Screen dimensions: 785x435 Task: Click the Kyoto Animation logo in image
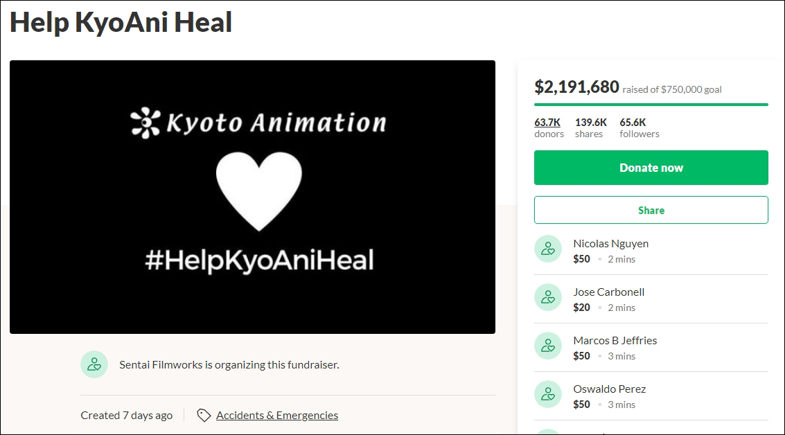(258, 123)
